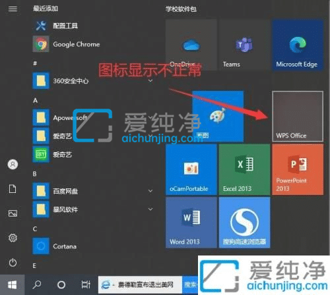Open the user account icon
330x295 pixels.
[13, 165]
